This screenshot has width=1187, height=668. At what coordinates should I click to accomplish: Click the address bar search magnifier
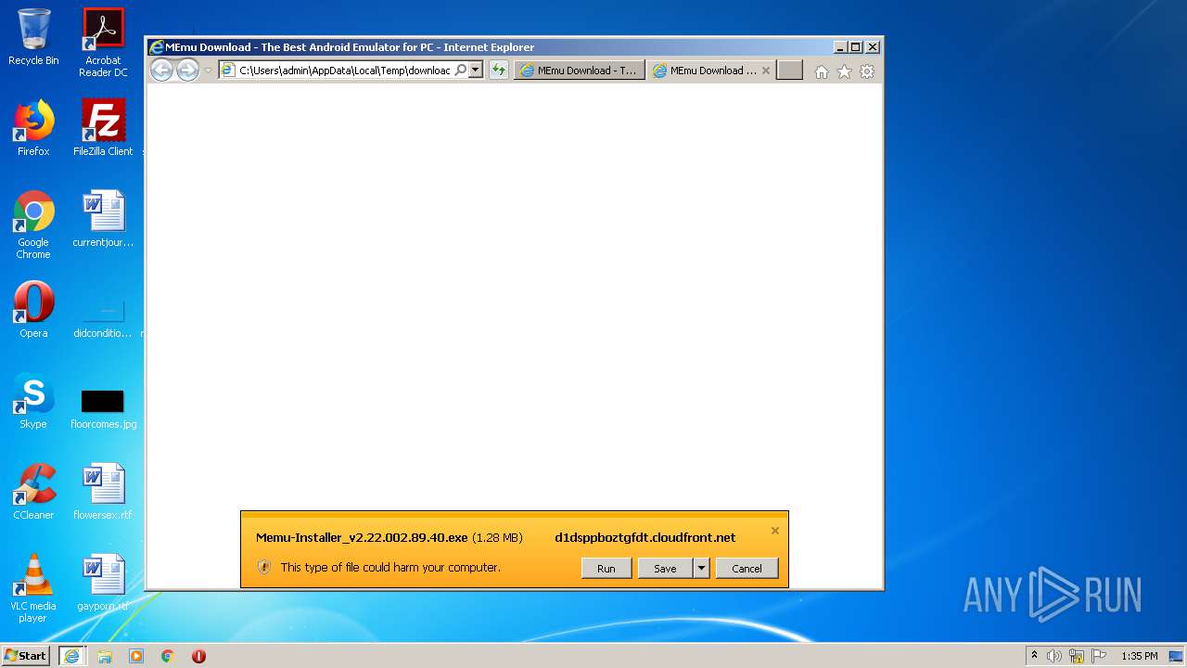(x=460, y=70)
